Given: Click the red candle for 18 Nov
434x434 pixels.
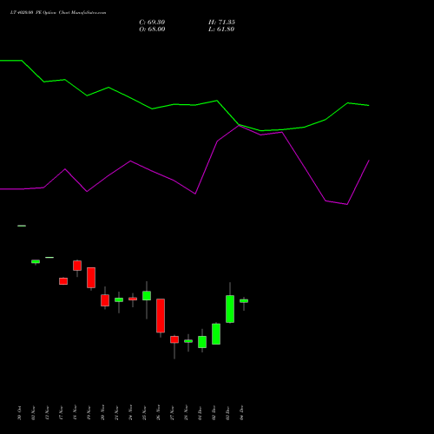Looking at the screenshot, I should pos(77,266).
